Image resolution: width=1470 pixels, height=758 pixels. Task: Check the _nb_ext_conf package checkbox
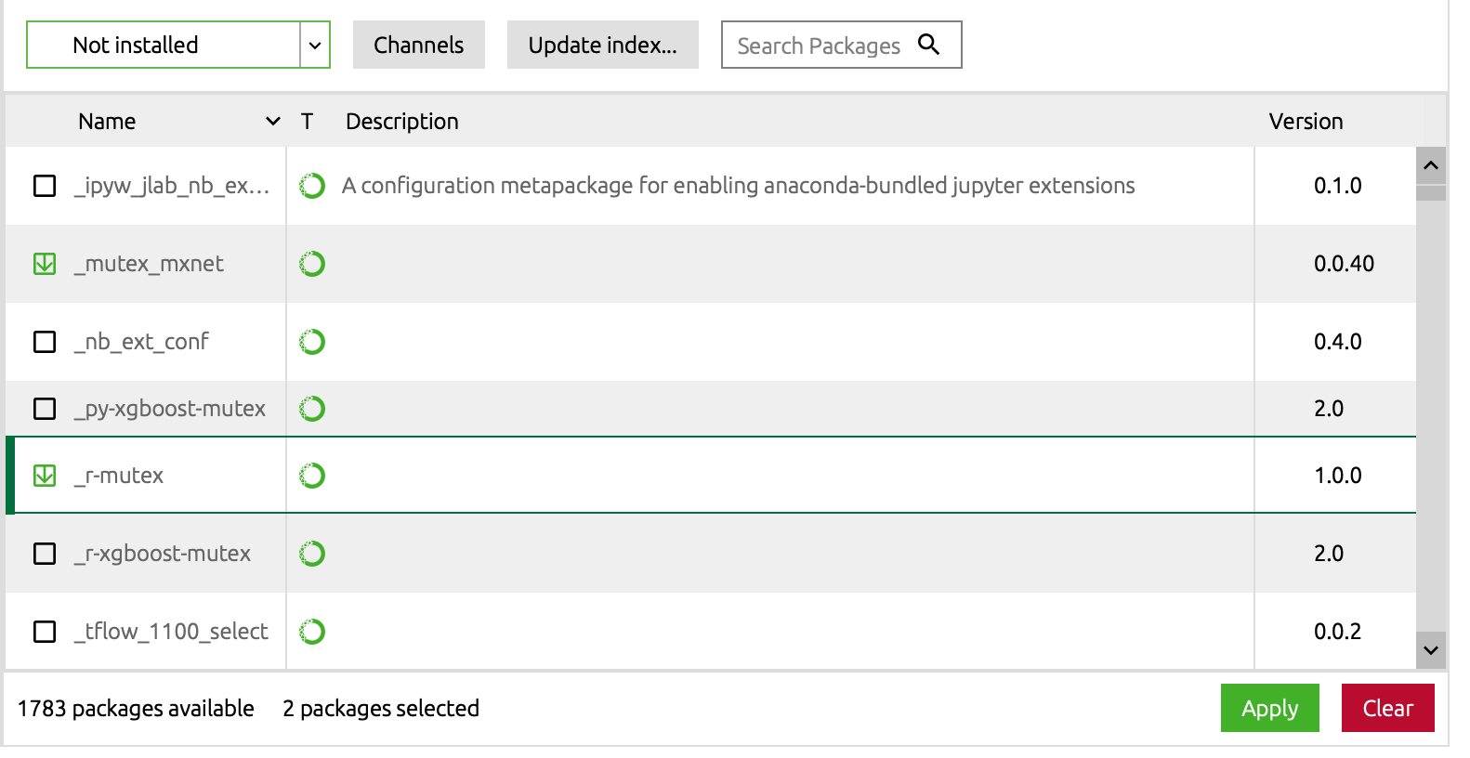click(45, 342)
